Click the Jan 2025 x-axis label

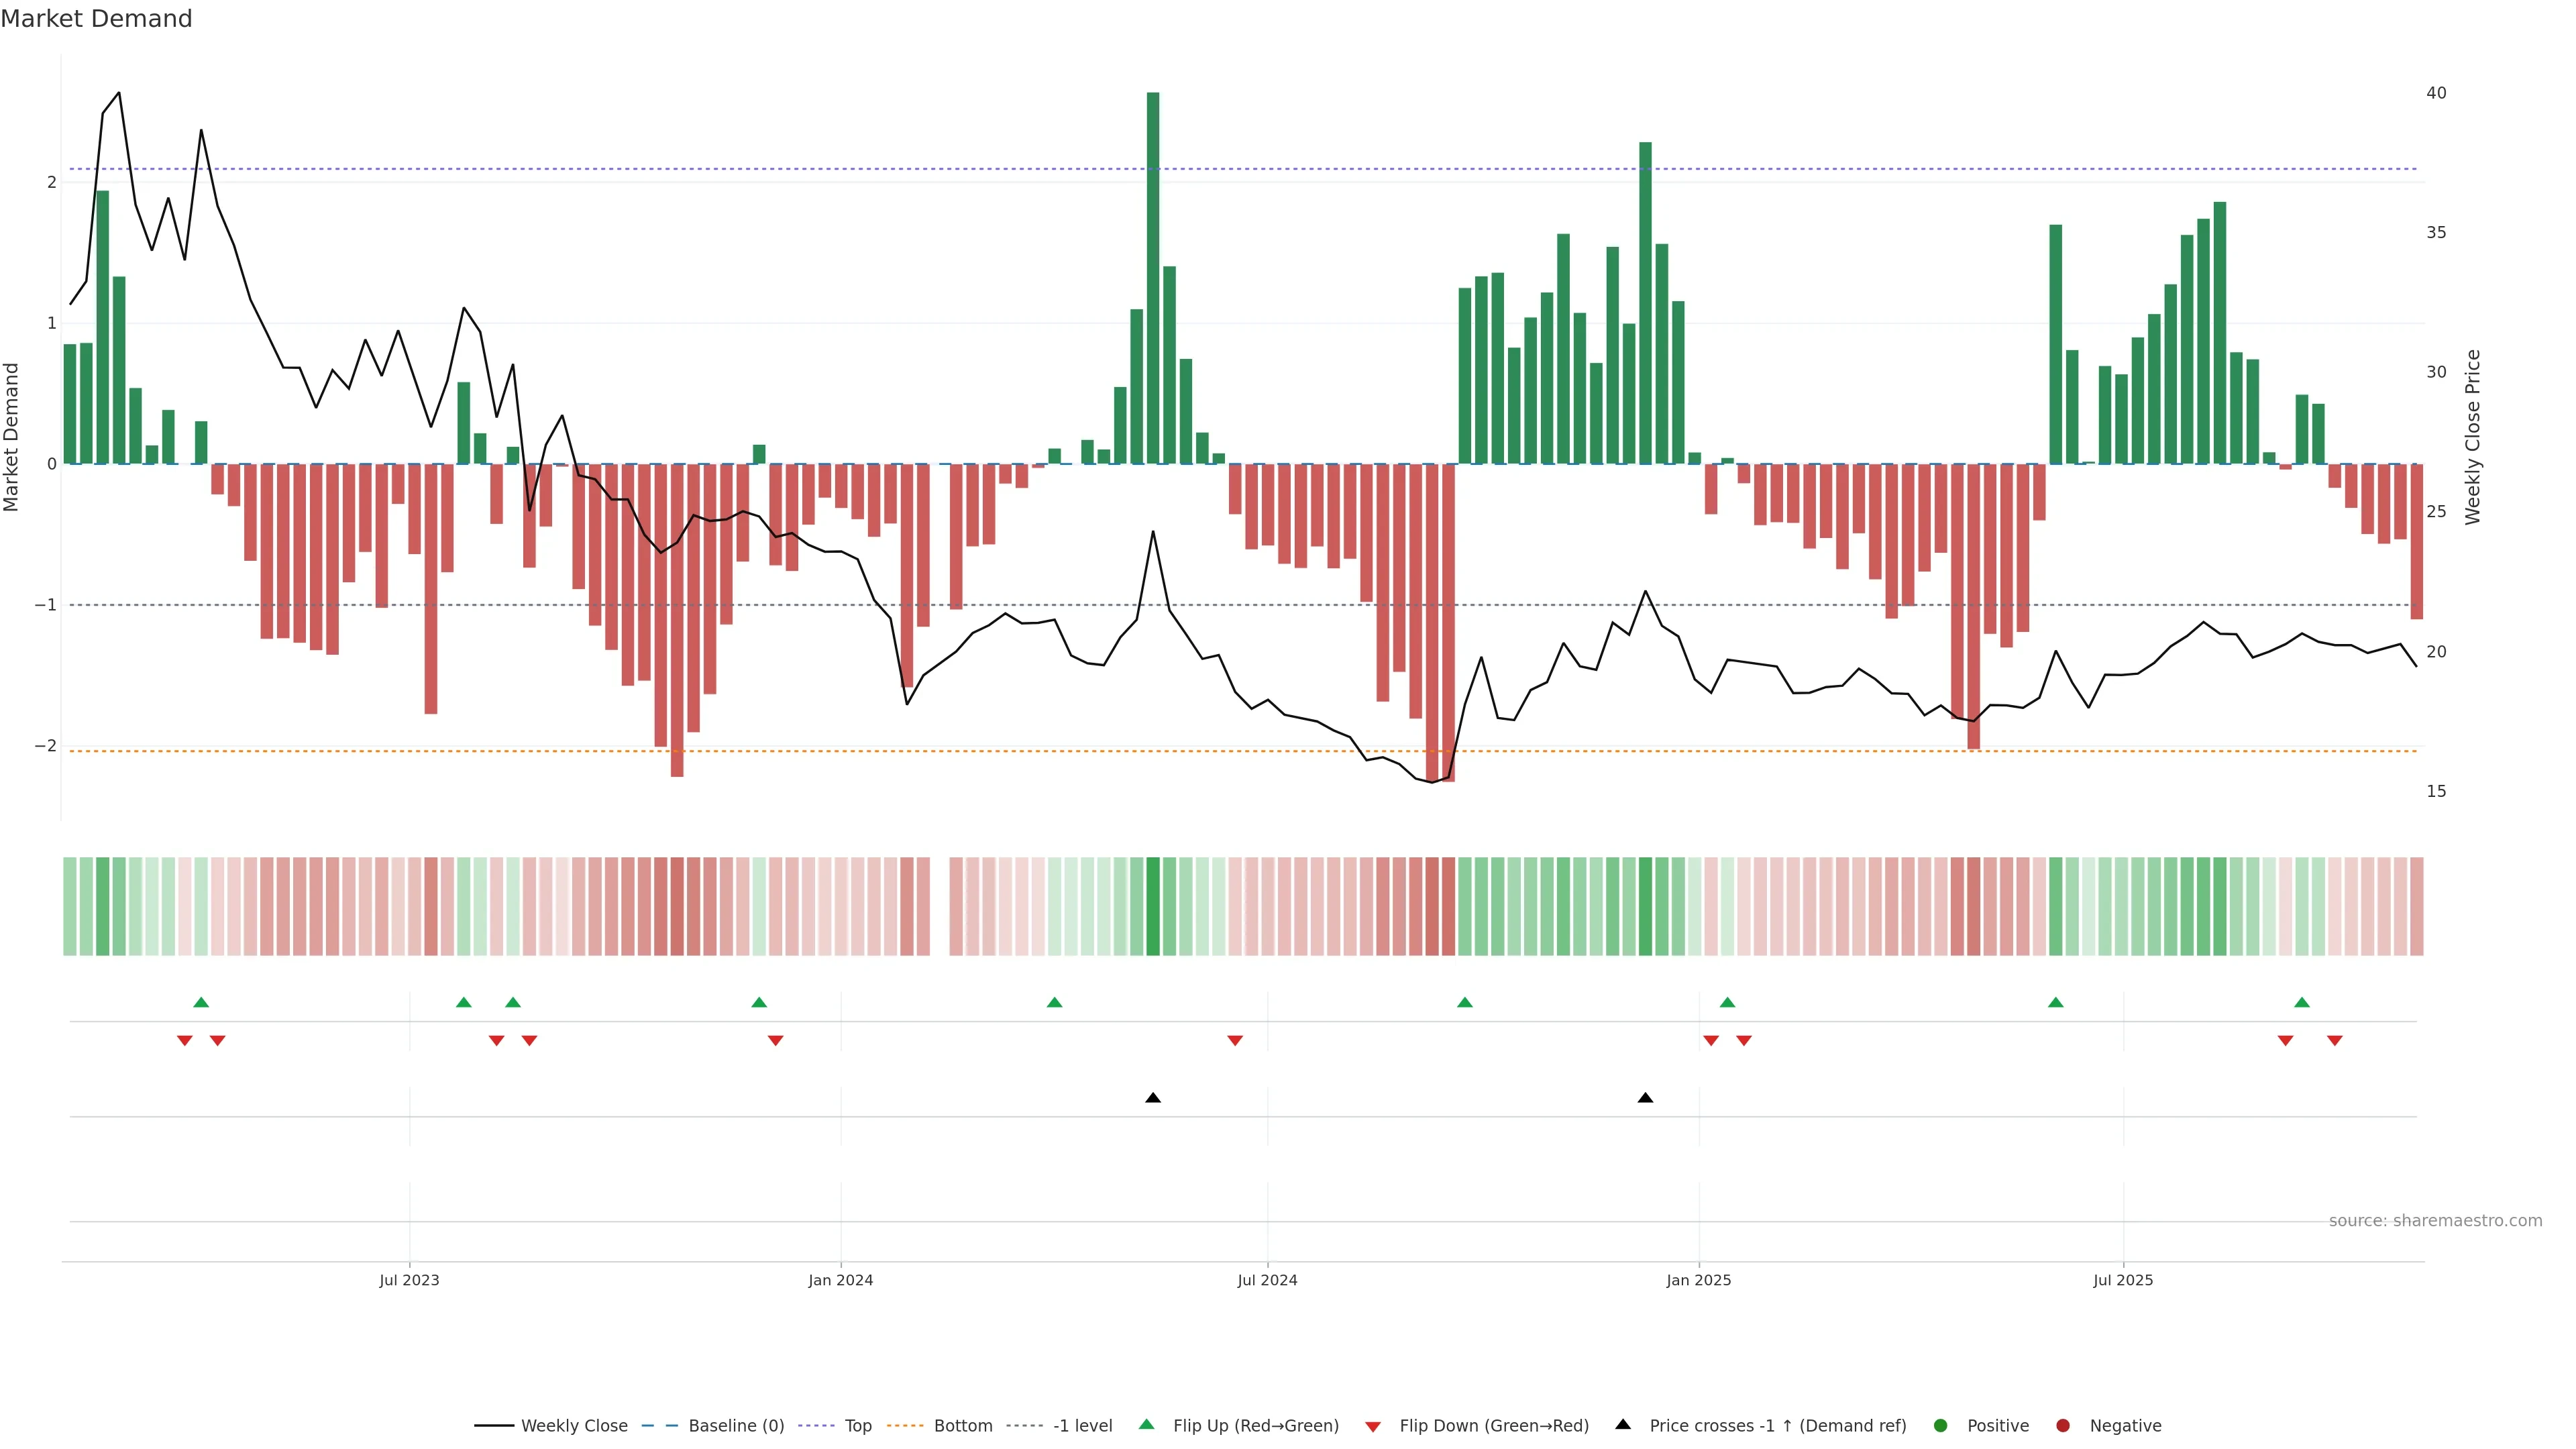pyautogui.click(x=1698, y=1280)
